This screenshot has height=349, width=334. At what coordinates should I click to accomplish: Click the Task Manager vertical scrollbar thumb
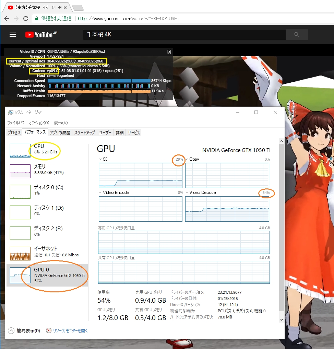click(282, 228)
